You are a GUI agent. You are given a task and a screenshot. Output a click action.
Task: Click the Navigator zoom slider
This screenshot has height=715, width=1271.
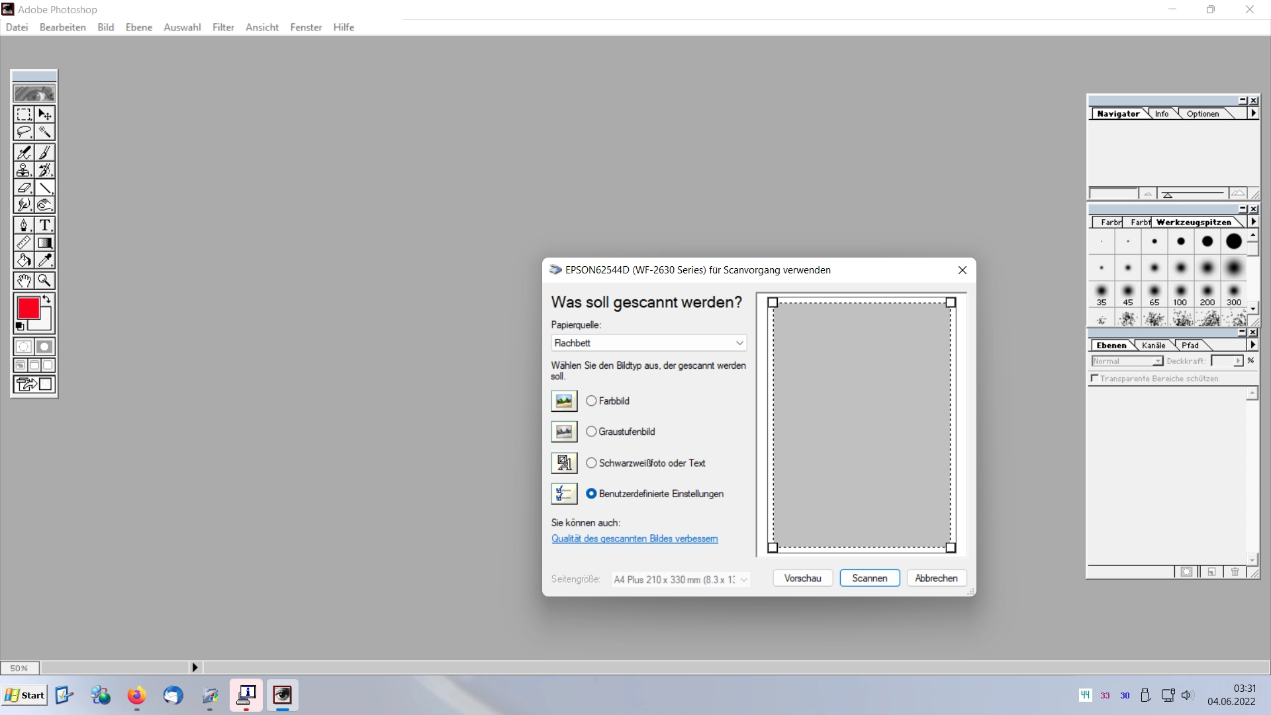1193,194
